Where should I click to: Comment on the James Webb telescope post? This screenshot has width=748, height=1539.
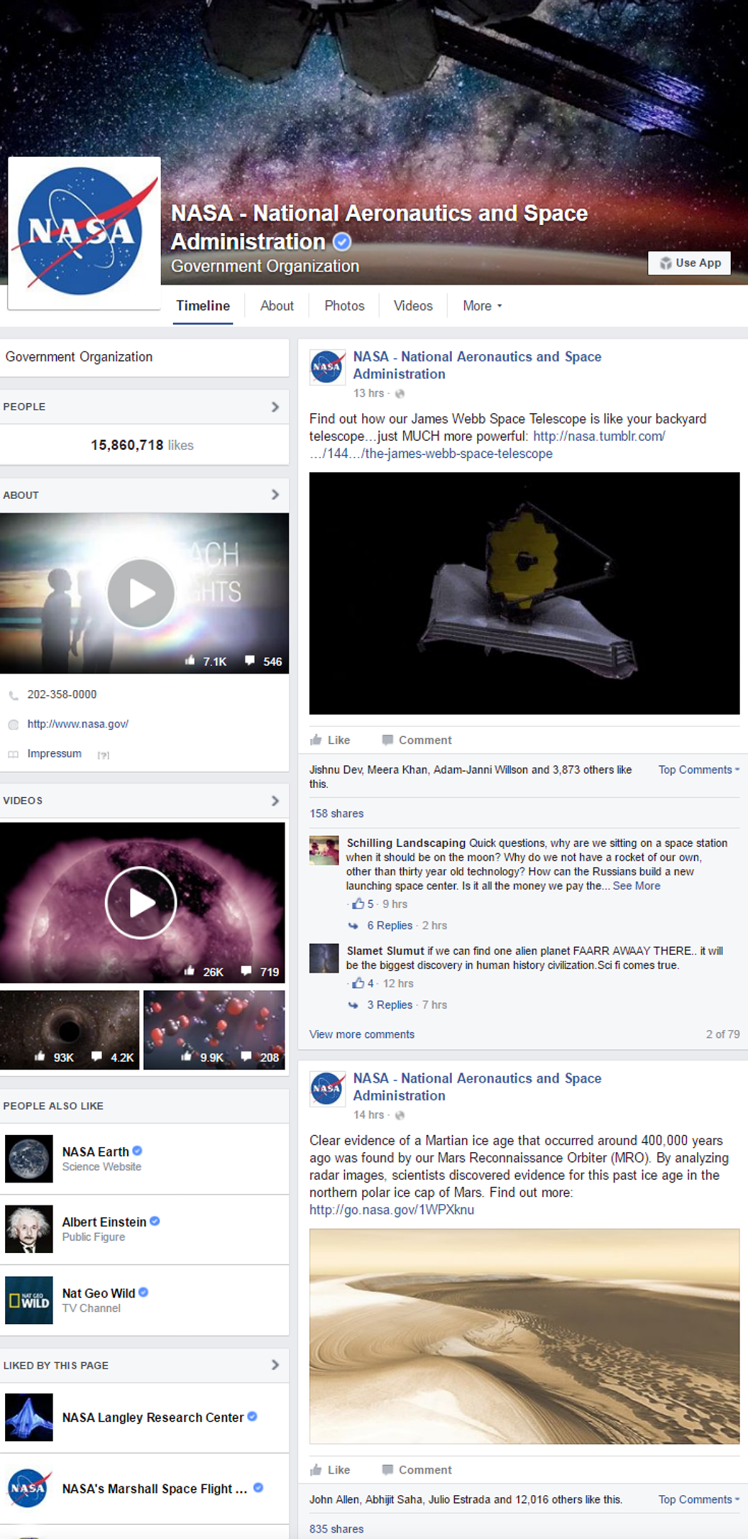[x=417, y=740]
